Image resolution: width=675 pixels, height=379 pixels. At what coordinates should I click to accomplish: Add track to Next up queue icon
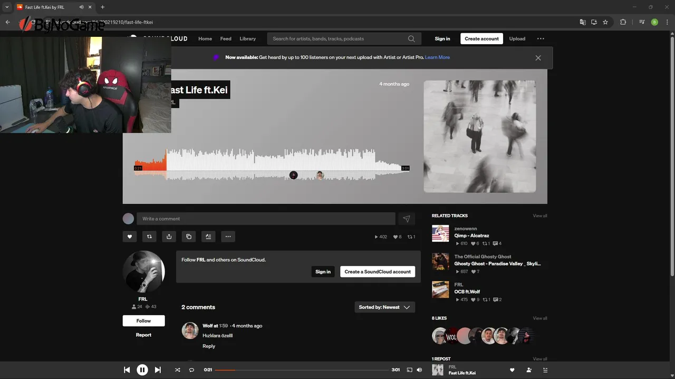tap(208, 236)
